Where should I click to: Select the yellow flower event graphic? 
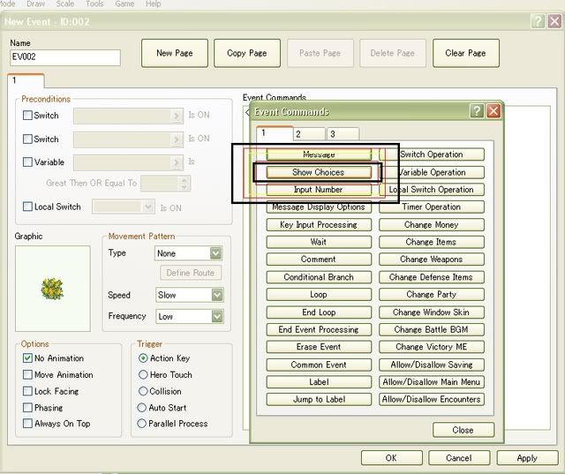pyautogui.click(x=53, y=289)
